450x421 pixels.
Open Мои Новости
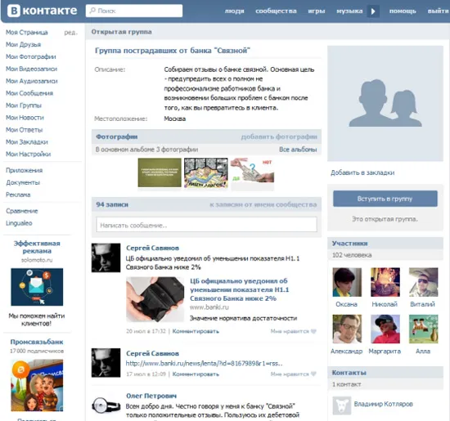pos(25,118)
